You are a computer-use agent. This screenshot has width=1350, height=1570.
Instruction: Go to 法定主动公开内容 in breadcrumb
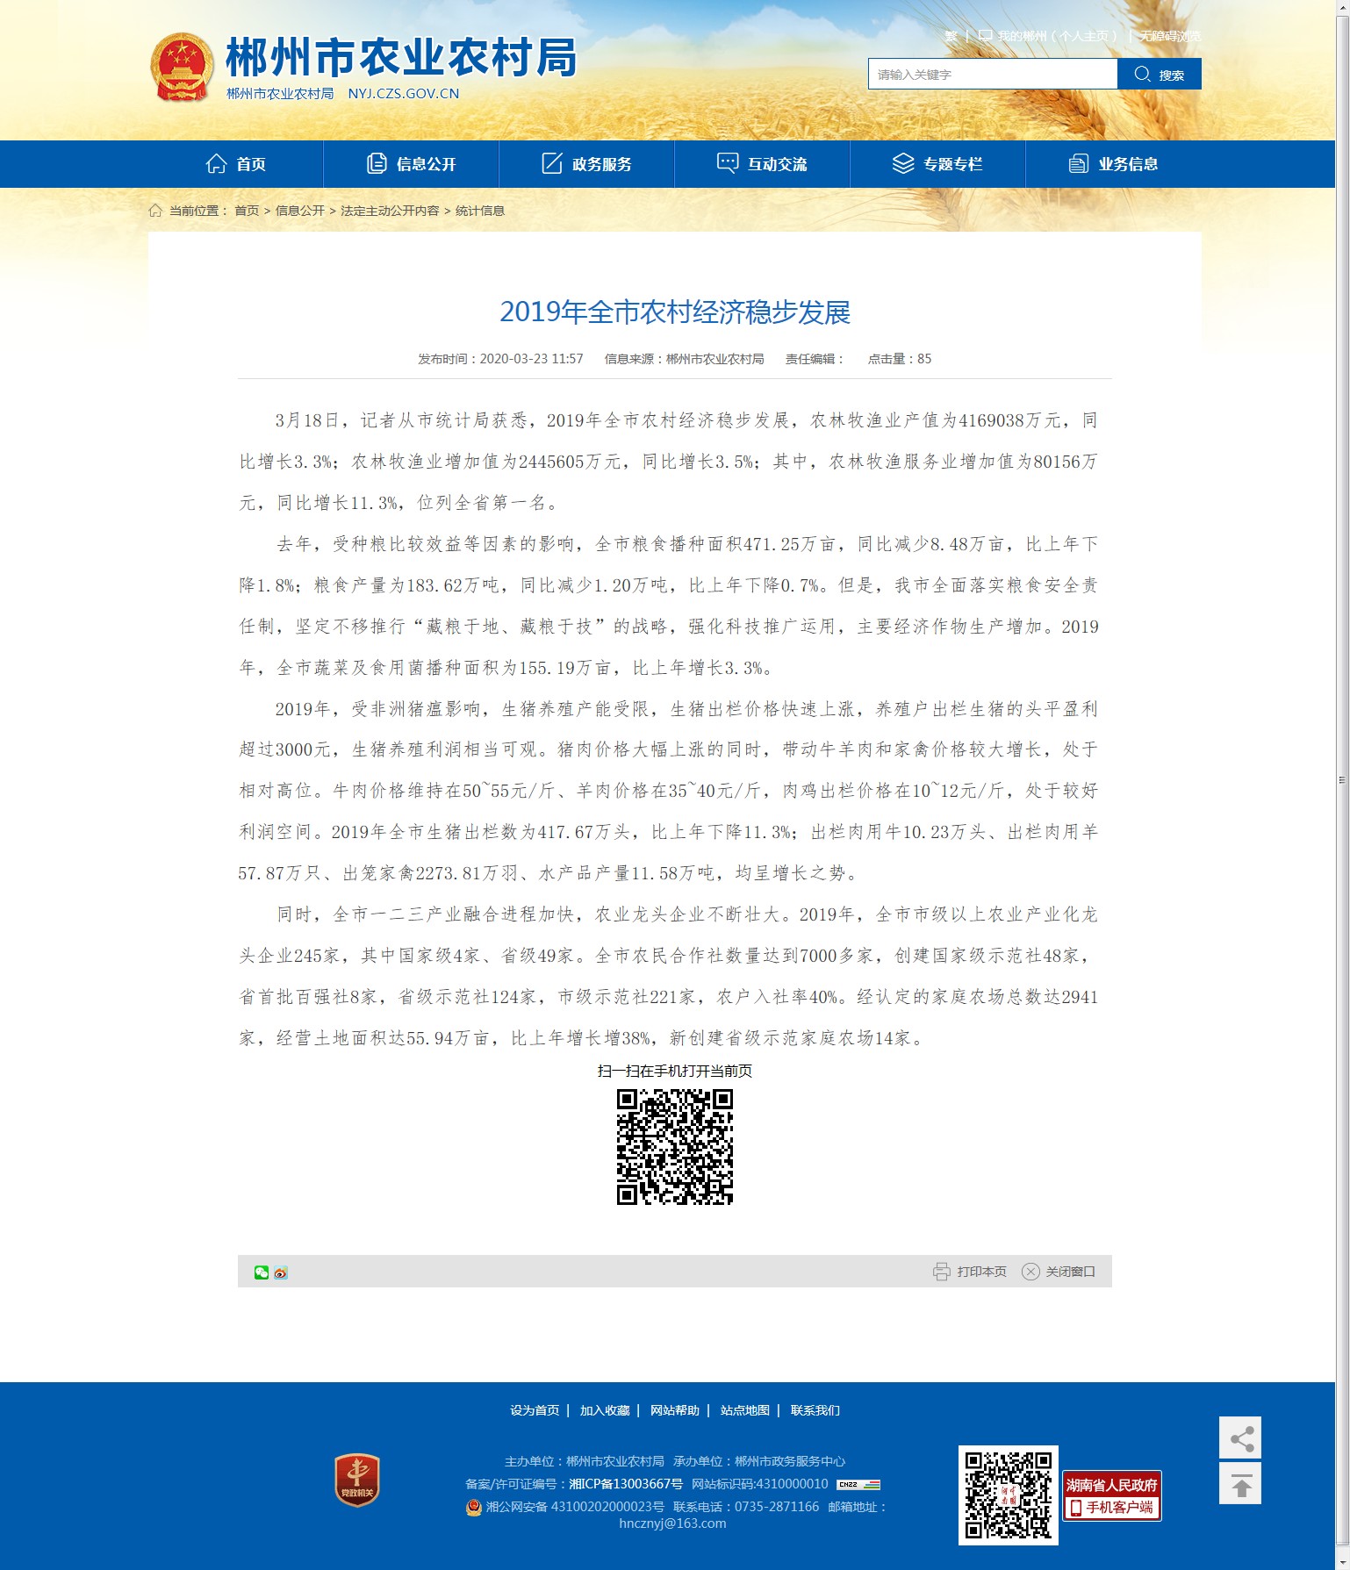point(390,211)
